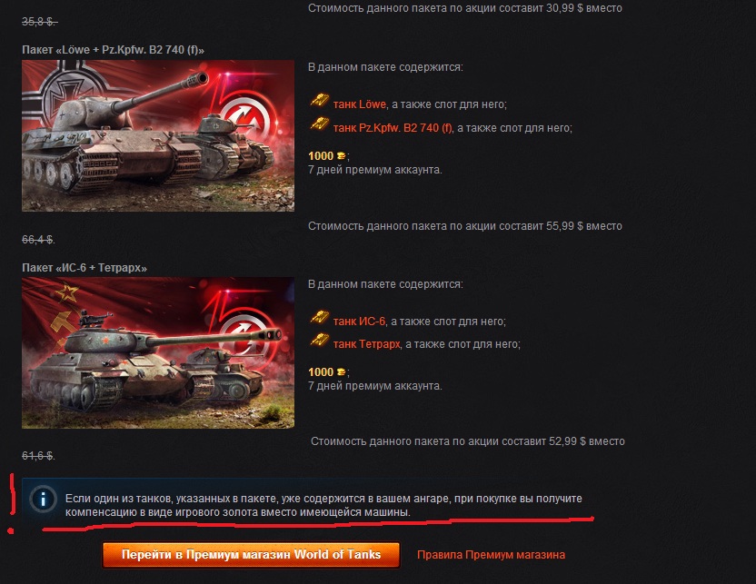Click the ИС-6 and Тетрарх package image
The width and height of the screenshot is (756, 584).
click(x=158, y=352)
